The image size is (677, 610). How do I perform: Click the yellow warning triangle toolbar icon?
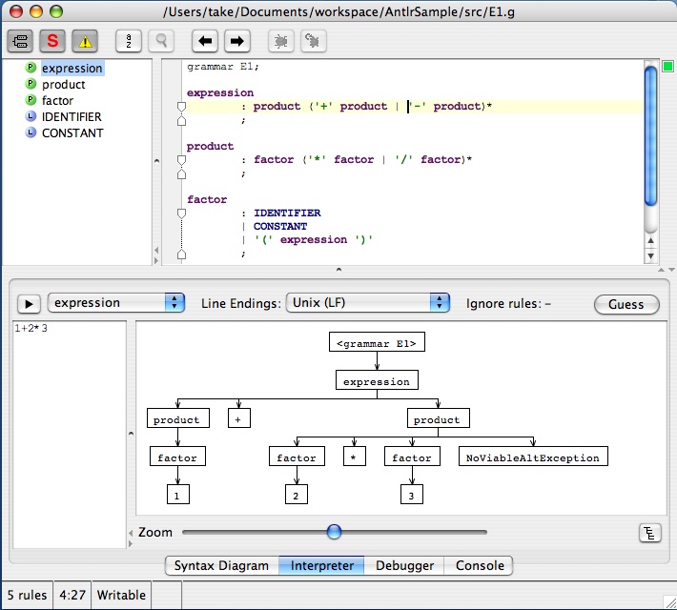tap(85, 41)
